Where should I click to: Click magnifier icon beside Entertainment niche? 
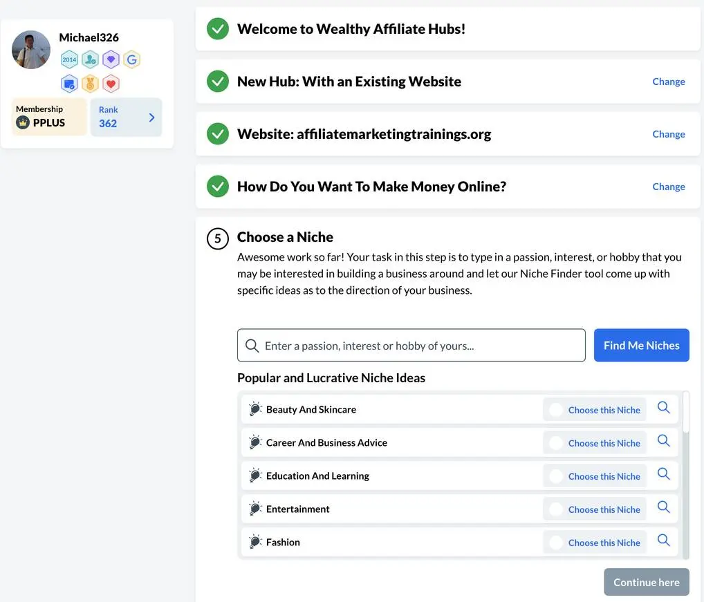point(664,507)
